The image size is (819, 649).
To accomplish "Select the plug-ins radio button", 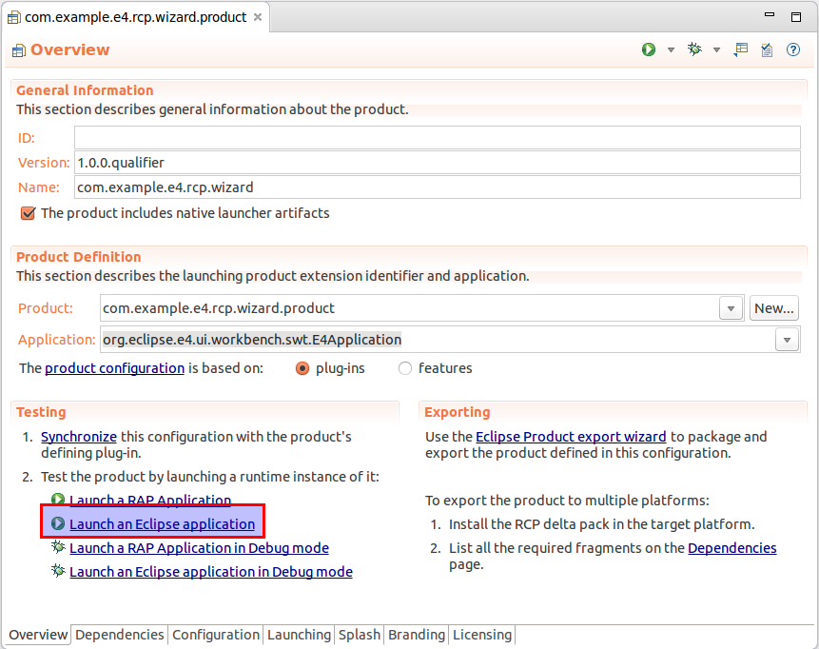I will point(302,368).
